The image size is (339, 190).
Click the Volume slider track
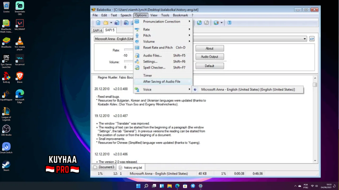coord(129,62)
